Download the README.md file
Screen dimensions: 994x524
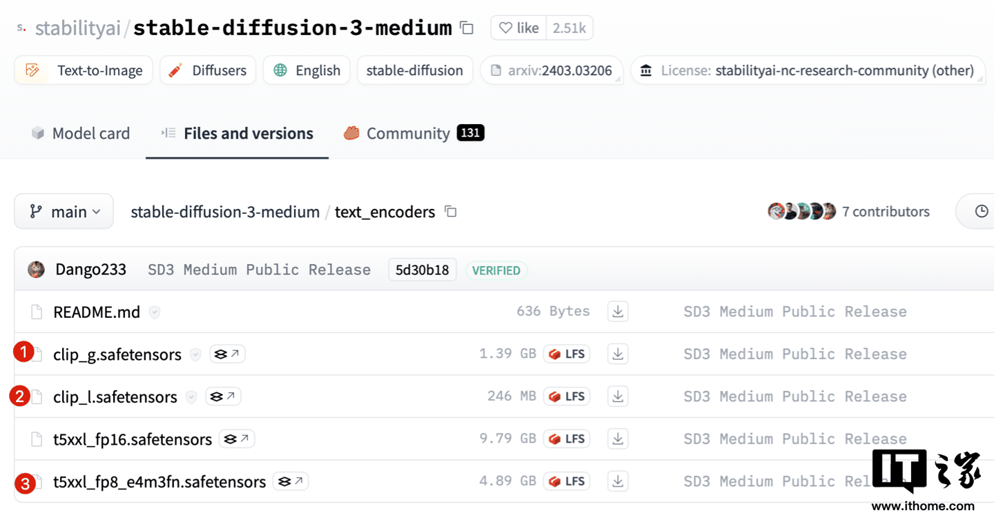coord(618,312)
